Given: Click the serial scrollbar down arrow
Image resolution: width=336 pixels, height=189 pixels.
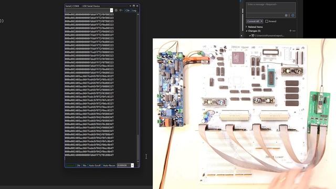Looking at the screenshot, I should click(138, 162).
